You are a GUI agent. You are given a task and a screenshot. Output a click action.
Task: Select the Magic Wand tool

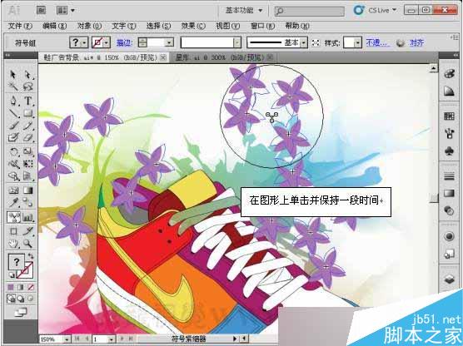13,86
